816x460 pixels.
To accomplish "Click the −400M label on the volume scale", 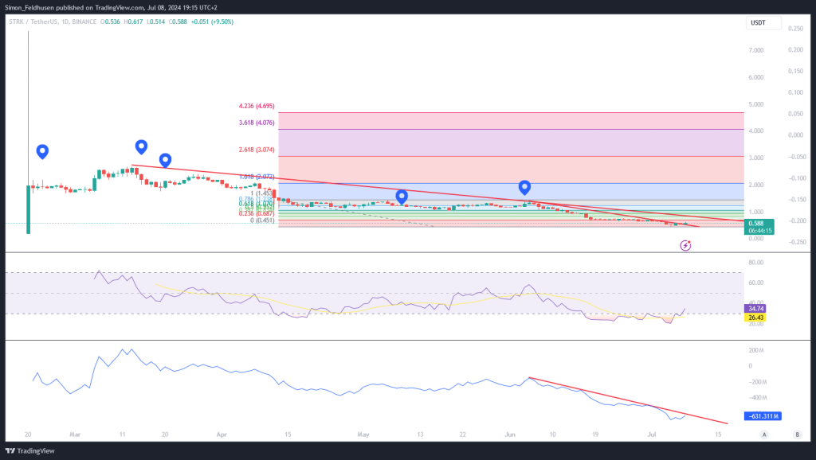I will click(x=756, y=398).
